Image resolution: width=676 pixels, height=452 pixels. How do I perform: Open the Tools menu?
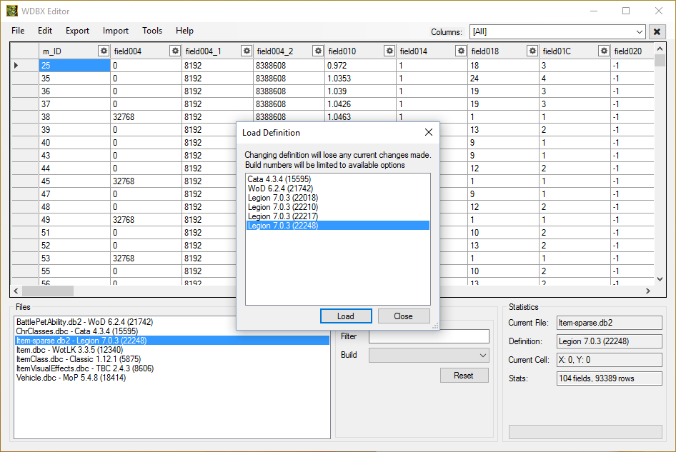pyautogui.click(x=152, y=31)
